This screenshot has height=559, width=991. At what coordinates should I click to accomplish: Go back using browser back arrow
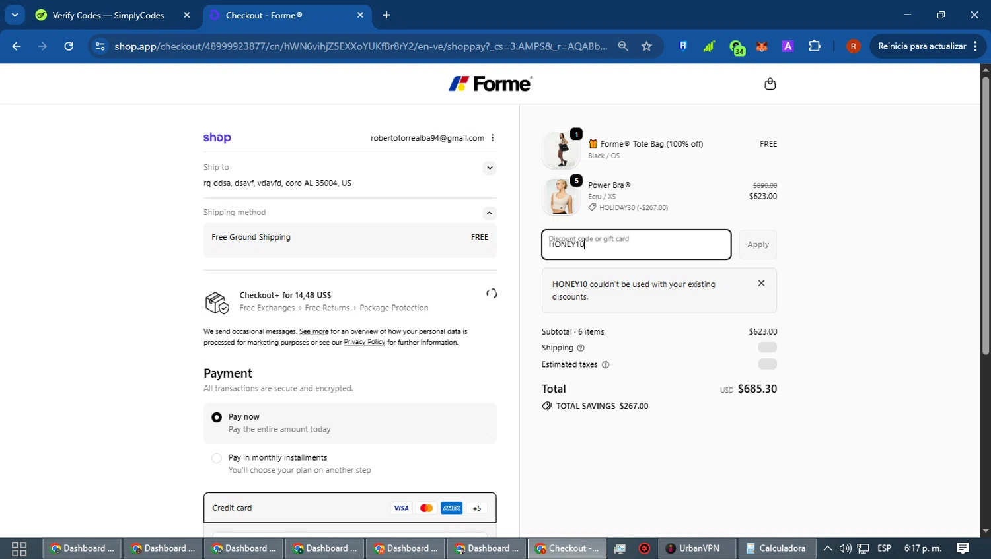point(17,46)
